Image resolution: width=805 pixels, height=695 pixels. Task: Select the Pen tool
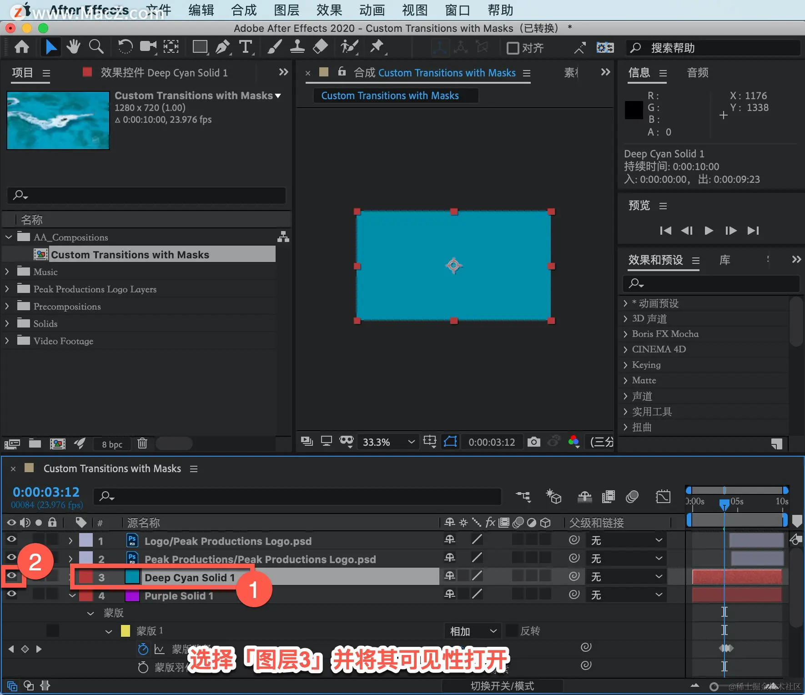tap(223, 47)
